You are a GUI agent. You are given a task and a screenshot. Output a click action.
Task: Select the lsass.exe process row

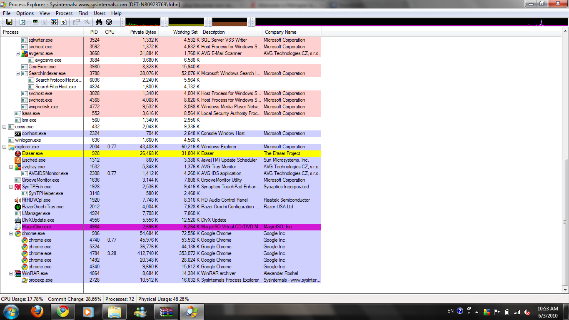tap(160, 113)
